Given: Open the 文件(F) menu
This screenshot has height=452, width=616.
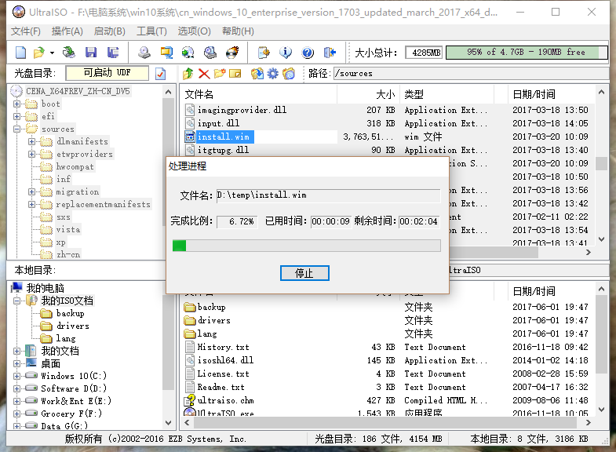Looking at the screenshot, I should coord(26,31).
